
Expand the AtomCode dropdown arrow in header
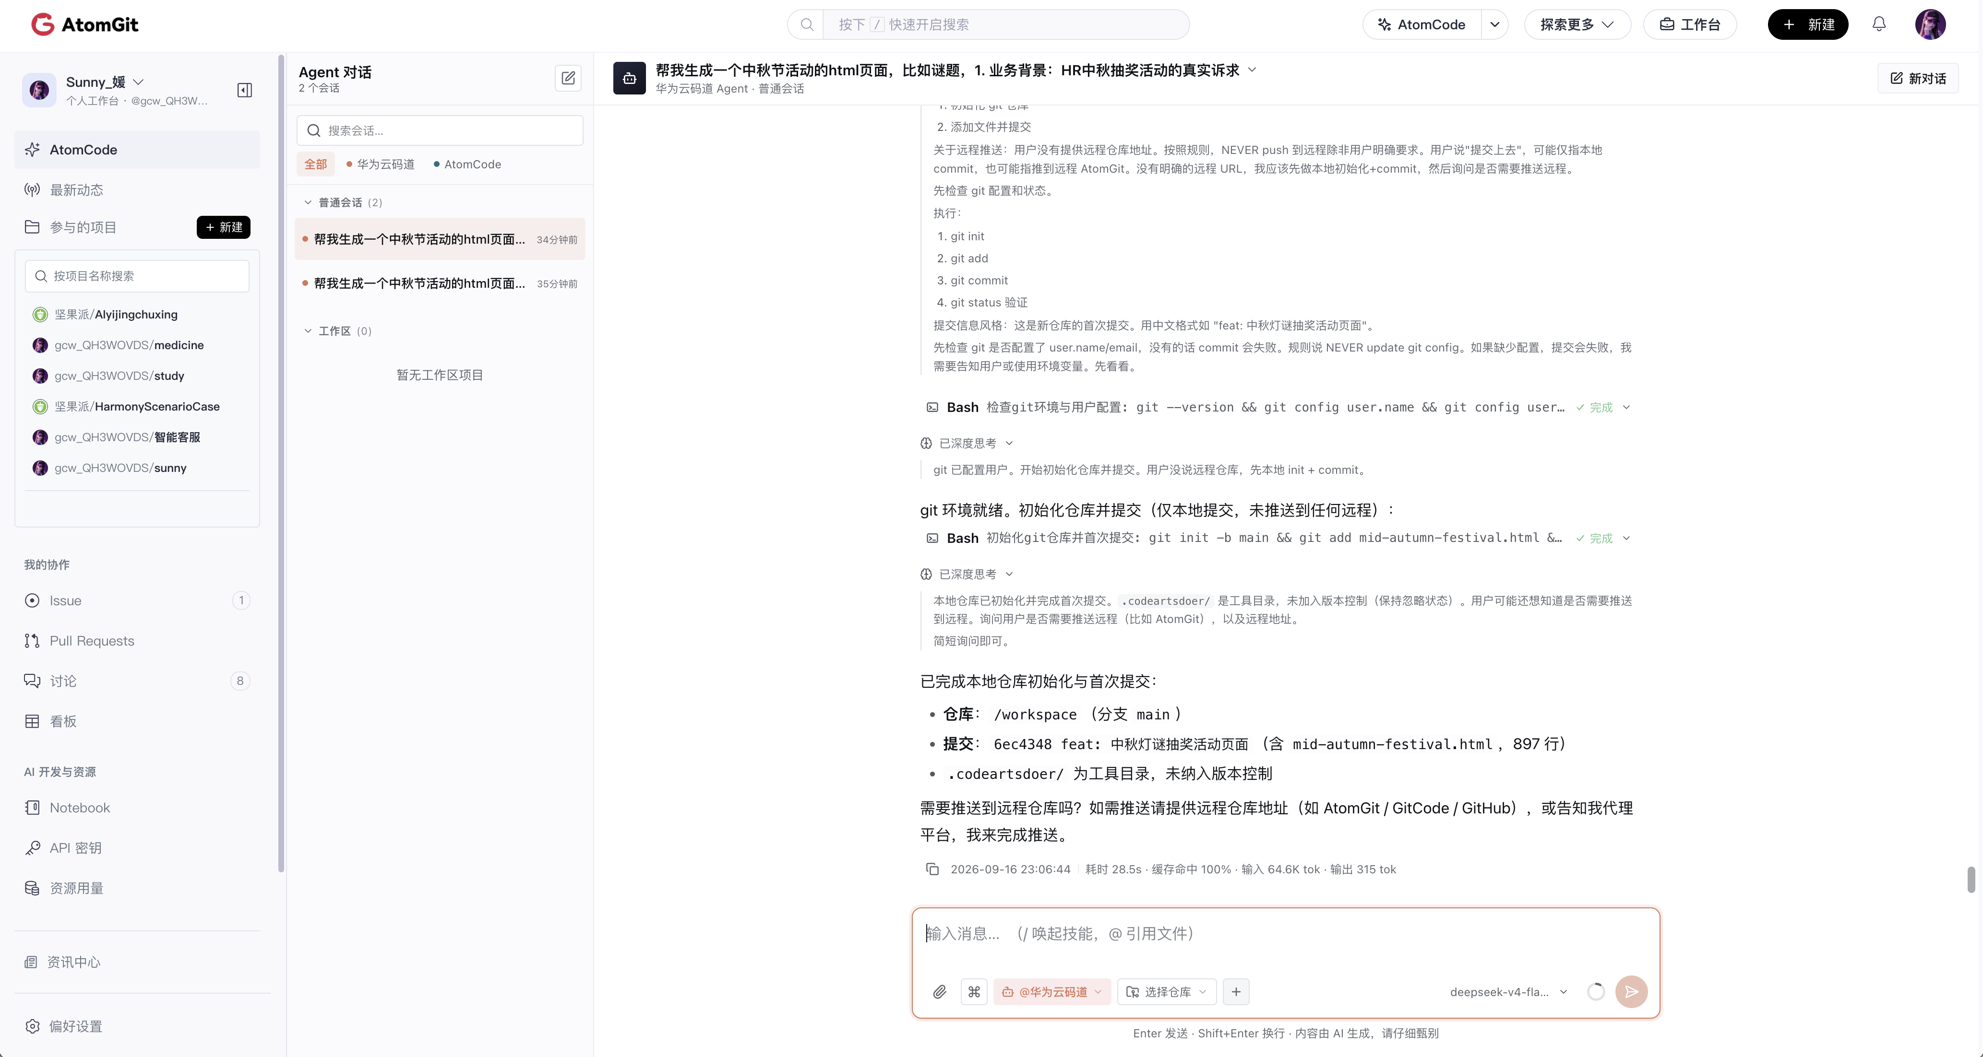1494,24
